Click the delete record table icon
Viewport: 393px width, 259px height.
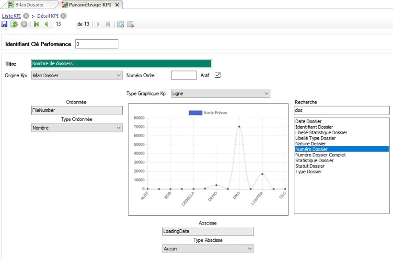(x=130, y=24)
